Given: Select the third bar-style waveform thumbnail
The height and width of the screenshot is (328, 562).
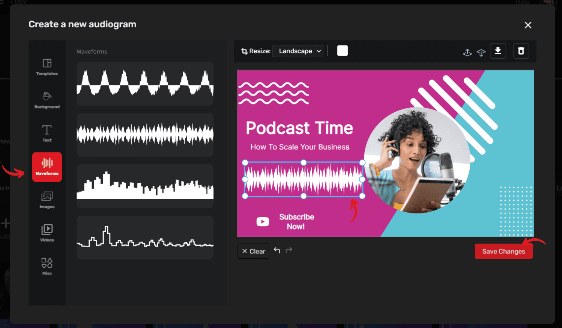Looking at the screenshot, I should (x=145, y=186).
